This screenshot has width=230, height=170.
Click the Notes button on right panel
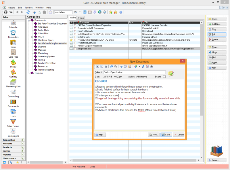[217, 47]
